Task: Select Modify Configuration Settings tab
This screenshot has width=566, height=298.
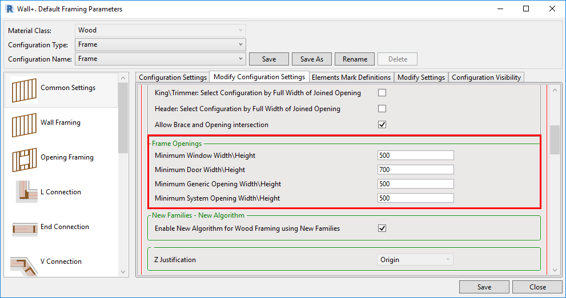Action: pyautogui.click(x=259, y=77)
